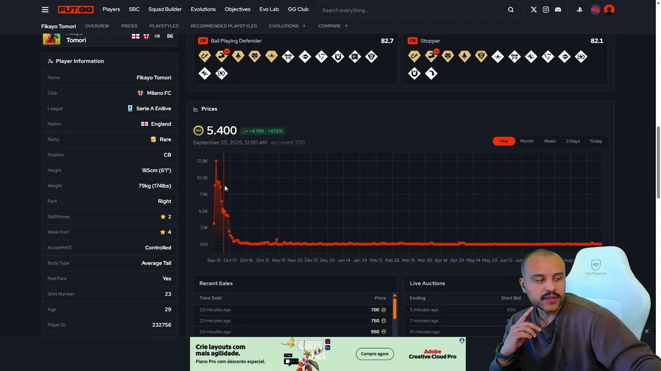Click hook playstyle icon in Ball Playing Defender
Viewport: 661px width, 371px height.
[x=204, y=56]
